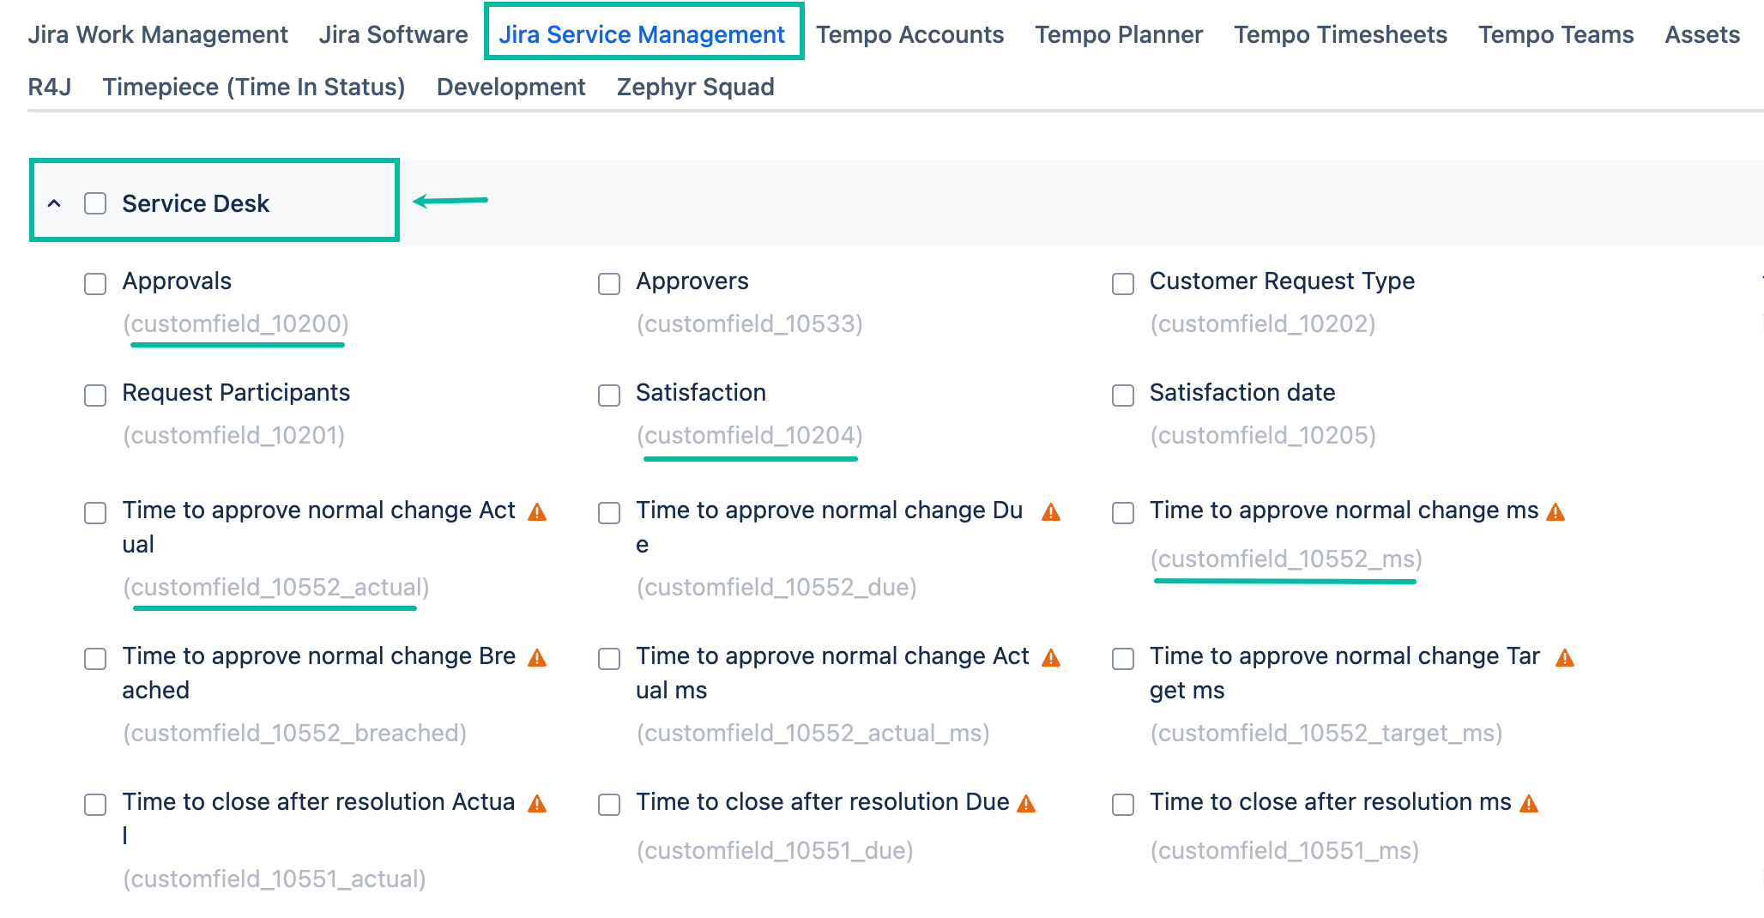
Task: Collapse the Service Desk section chevron
Action: [54, 203]
